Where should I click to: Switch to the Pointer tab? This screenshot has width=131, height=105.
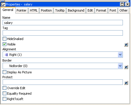pyautogui.click(x=21, y=10)
